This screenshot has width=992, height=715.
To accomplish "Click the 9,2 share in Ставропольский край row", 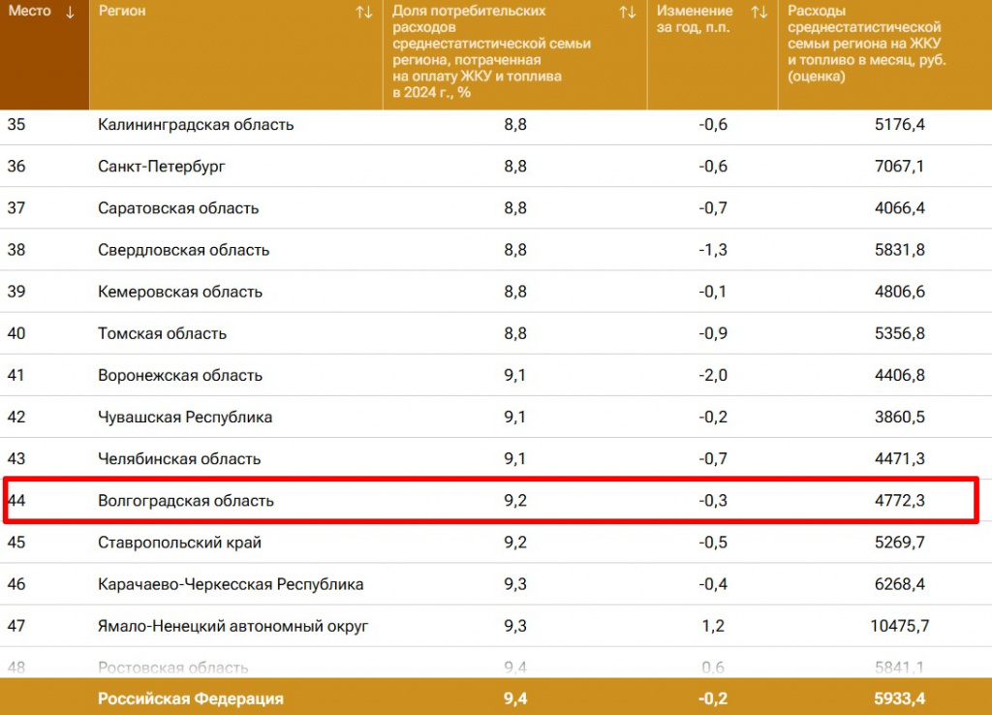I will point(515,543).
